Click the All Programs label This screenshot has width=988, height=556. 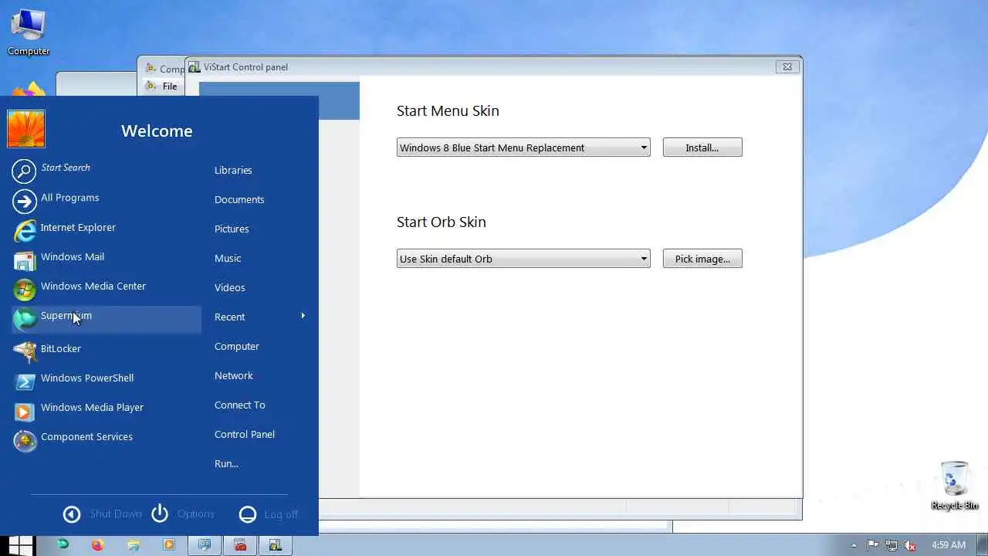click(x=69, y=198)
